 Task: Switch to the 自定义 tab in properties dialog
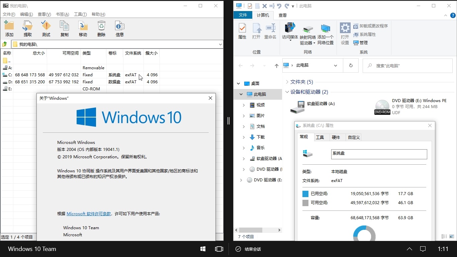click(354, 137)
